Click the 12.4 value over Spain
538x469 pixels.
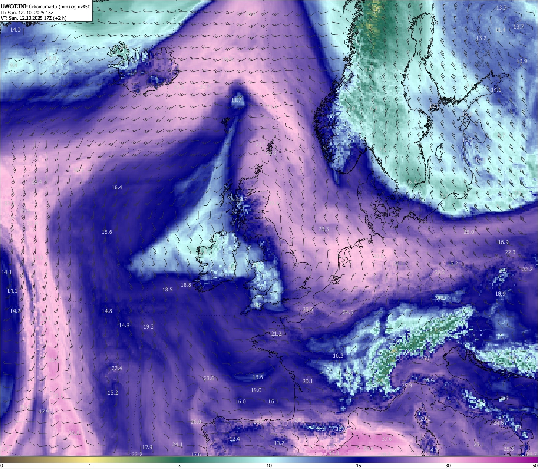235,439
